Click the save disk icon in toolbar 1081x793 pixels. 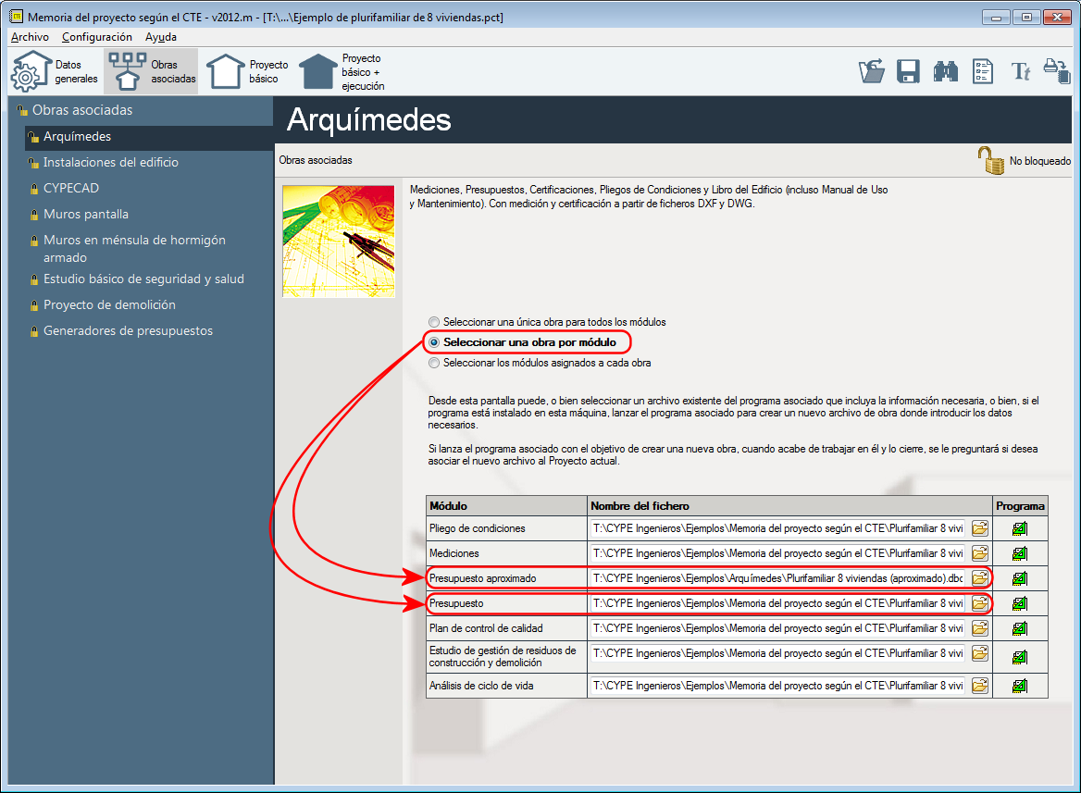click(908, 72)
